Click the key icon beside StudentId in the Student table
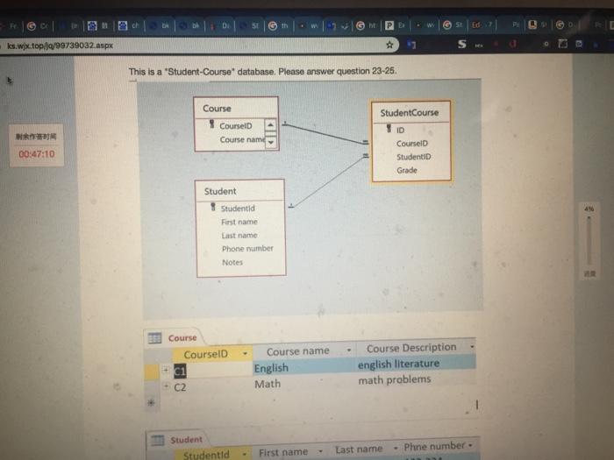The image size is (614, 460). [x=213, y=207]
